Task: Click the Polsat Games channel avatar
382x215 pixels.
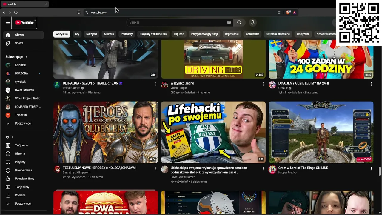Action: click(57, 85)
